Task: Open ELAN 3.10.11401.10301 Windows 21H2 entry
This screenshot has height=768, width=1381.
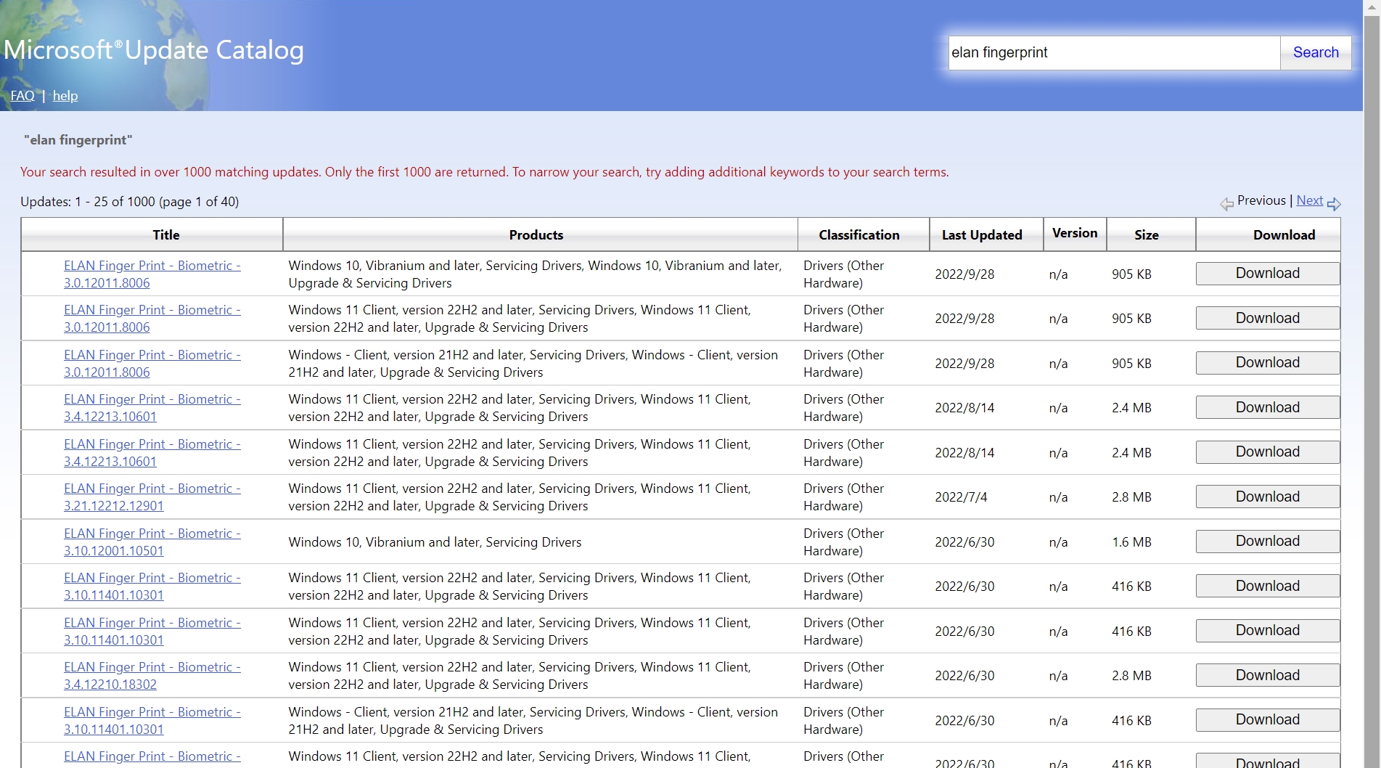Action: pos(152,721)
